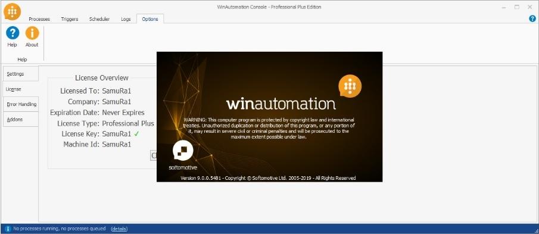
Task: Minimize the WinAutomation Console window
Action: [504, 7]
